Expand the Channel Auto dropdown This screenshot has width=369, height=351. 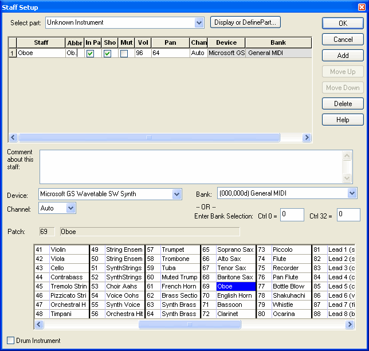[70, 209]
